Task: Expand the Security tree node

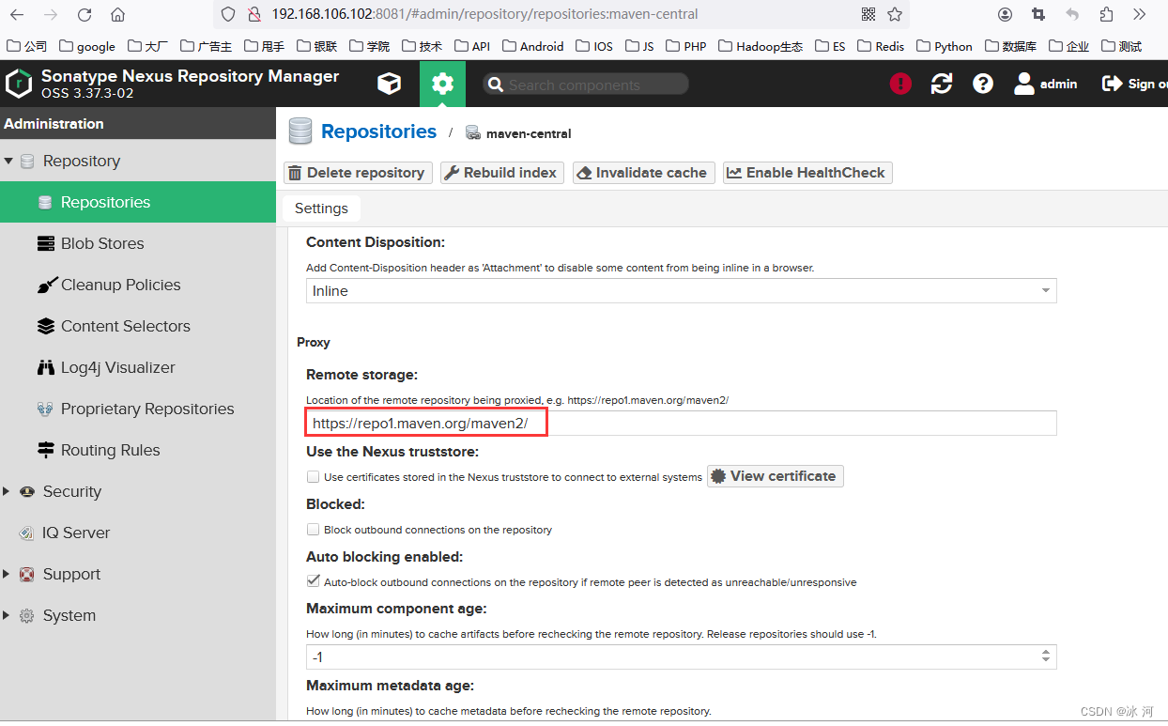Action: pyautogui.click(x=8, y=491)
